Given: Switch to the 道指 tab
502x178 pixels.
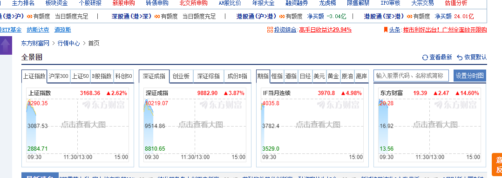Looking at the screenshot, I should pyautogui.click(x=291, y=76).
